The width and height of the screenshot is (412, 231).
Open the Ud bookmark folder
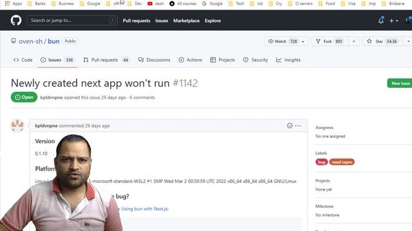[x=256, y=3]
